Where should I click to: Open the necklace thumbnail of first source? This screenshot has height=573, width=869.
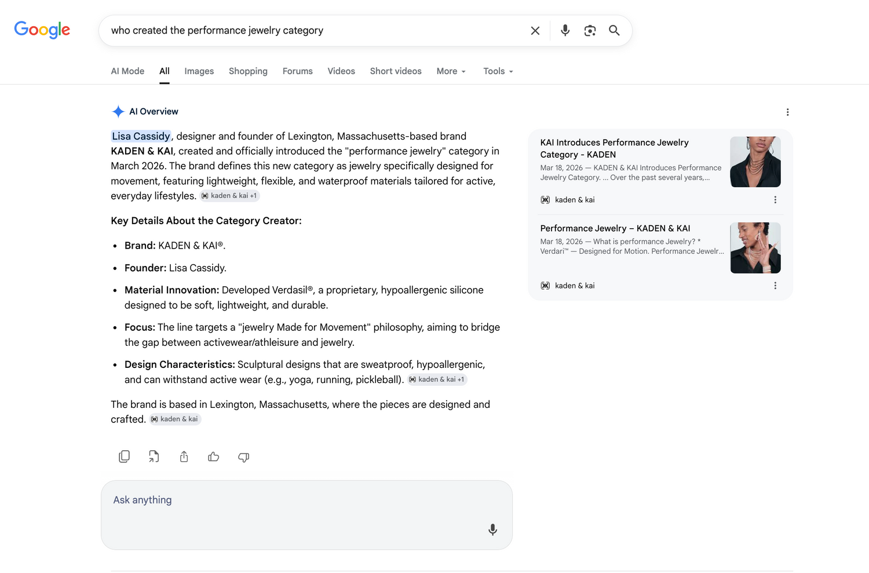[755, 162]
